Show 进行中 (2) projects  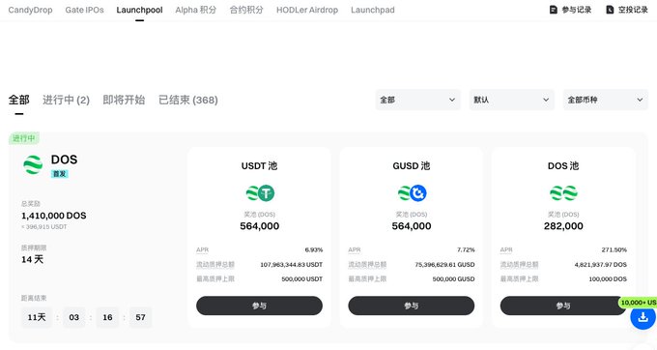pos(67,100)
